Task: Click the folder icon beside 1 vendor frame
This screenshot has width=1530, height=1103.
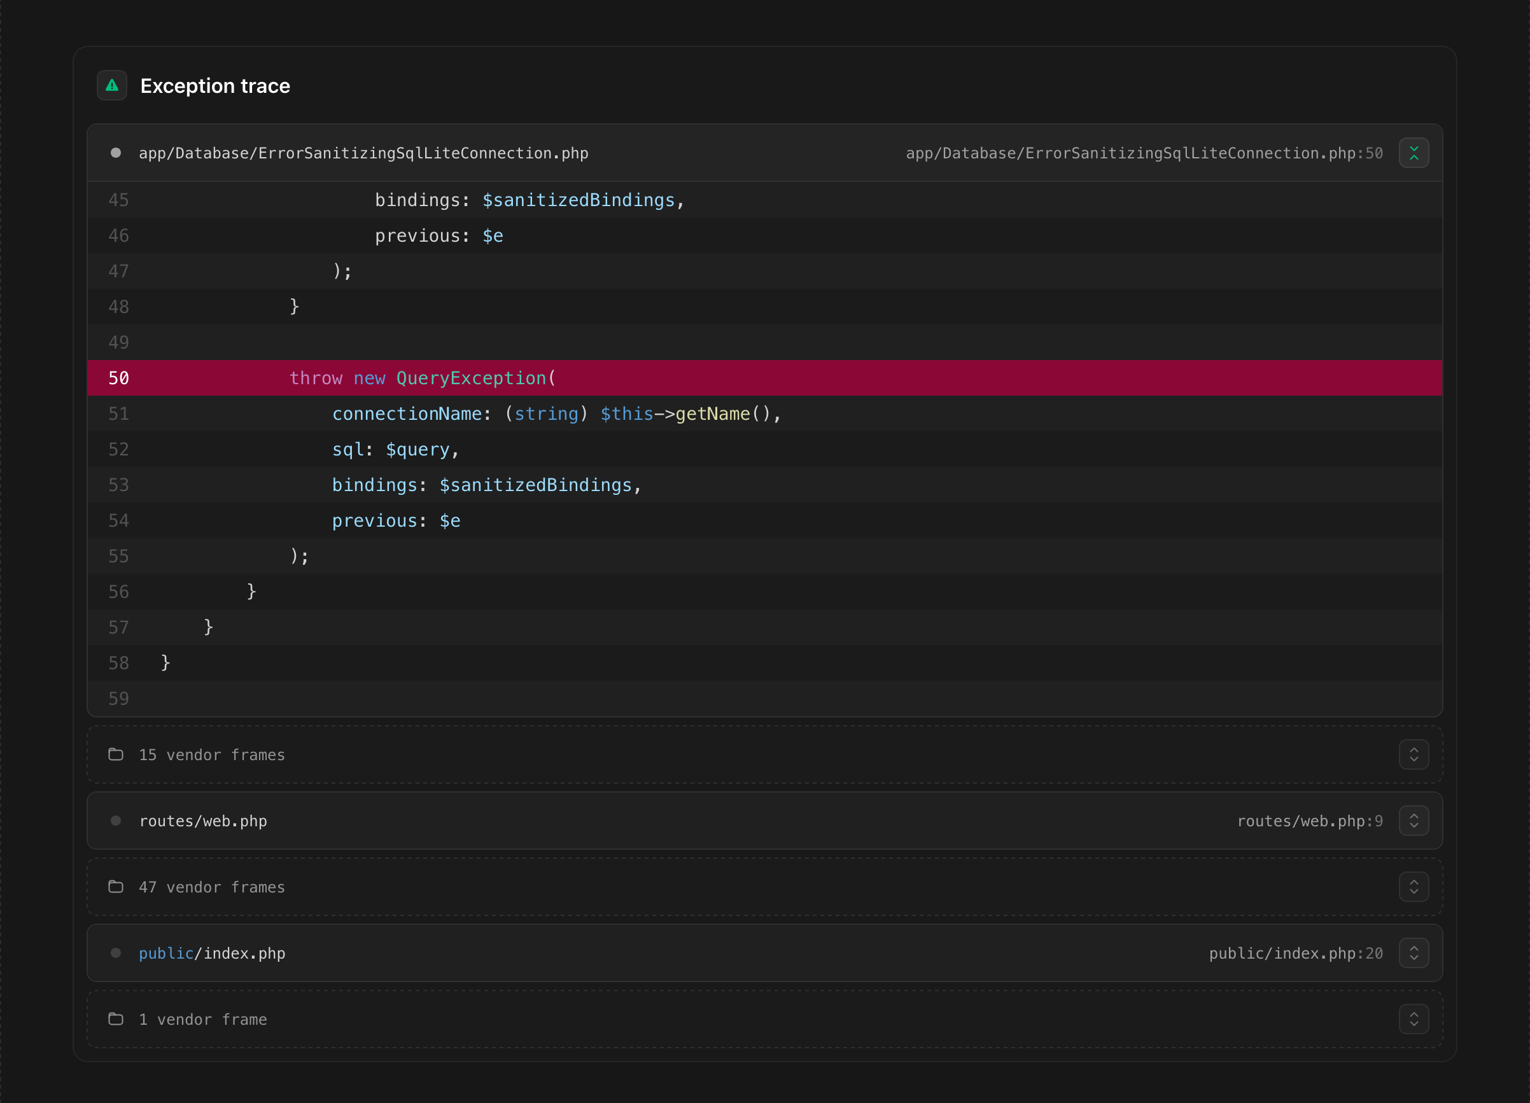Action: coord(115,1020)
